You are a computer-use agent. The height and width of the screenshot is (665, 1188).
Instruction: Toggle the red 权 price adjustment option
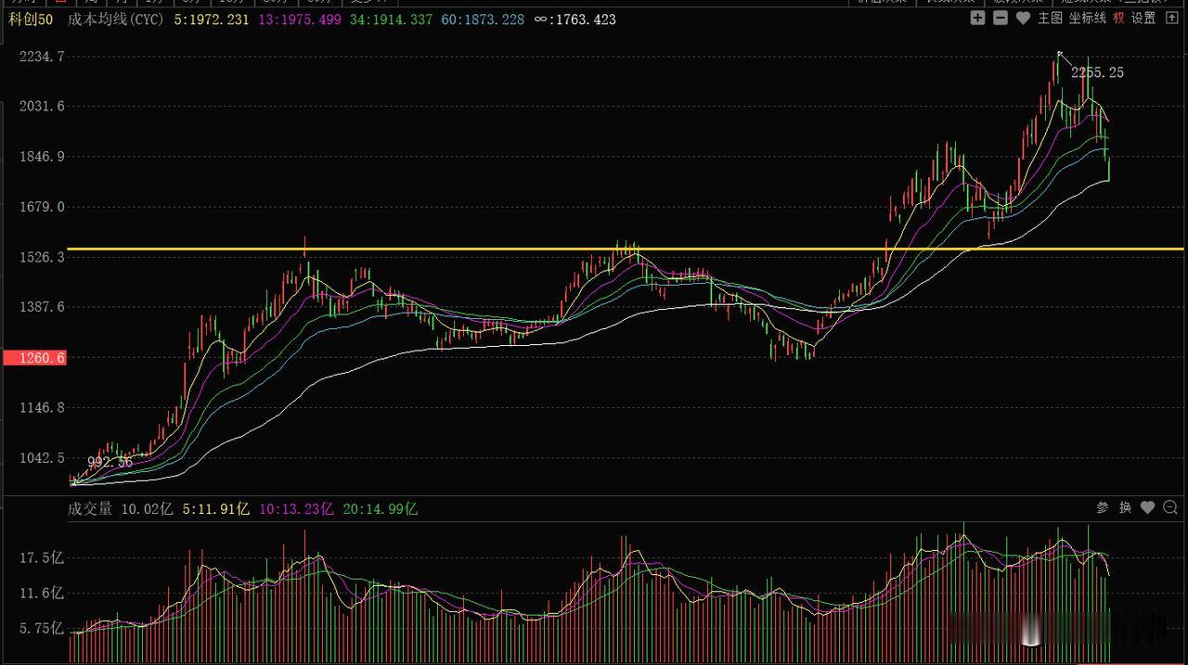pos(1118,18)
